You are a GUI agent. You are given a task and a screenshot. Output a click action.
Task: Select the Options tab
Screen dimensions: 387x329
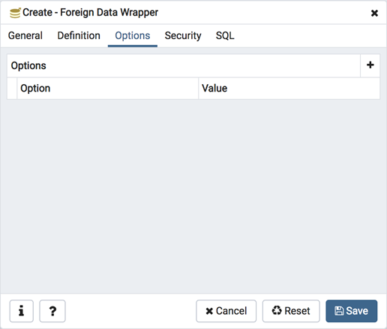point(133,35)
